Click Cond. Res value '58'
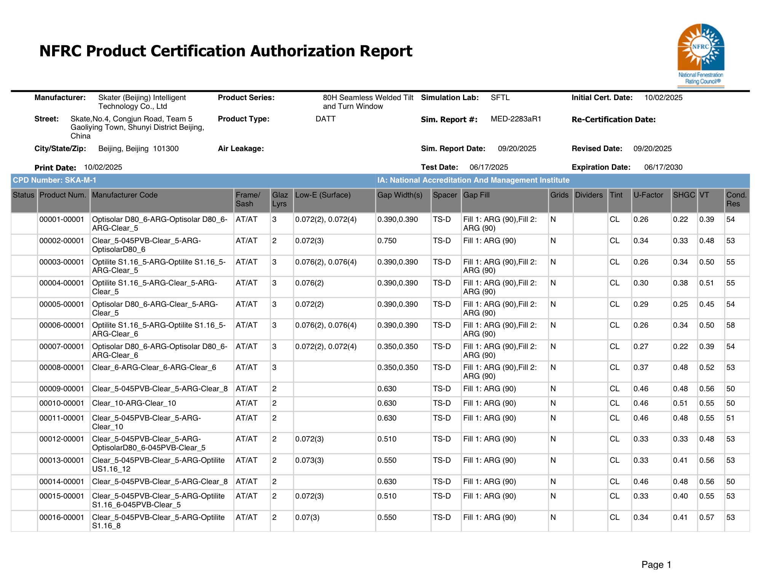The height and width of the screenshot is (588, 761). [x=731, y=325]
